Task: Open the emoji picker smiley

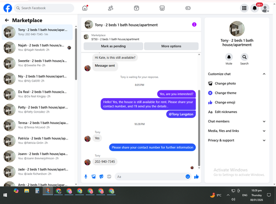Action: coord(188,176)
